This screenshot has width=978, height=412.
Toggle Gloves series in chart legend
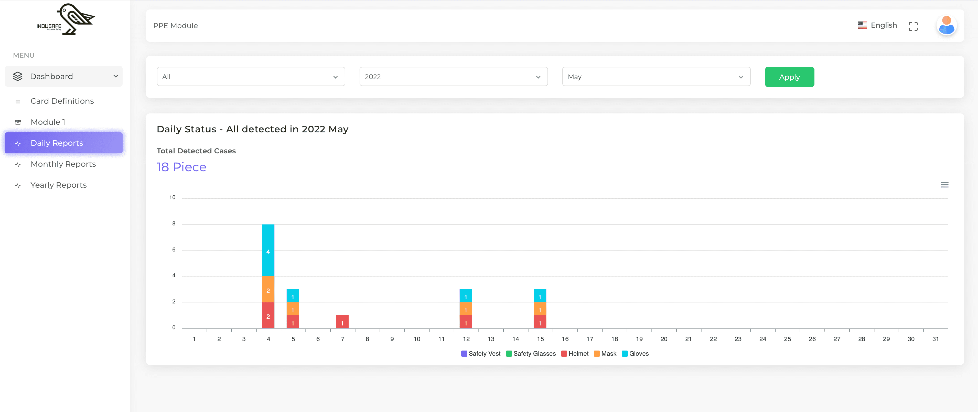639,354
